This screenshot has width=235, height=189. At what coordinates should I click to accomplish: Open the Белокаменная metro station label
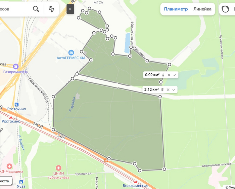pyautogui.click(x=135, y=186)
